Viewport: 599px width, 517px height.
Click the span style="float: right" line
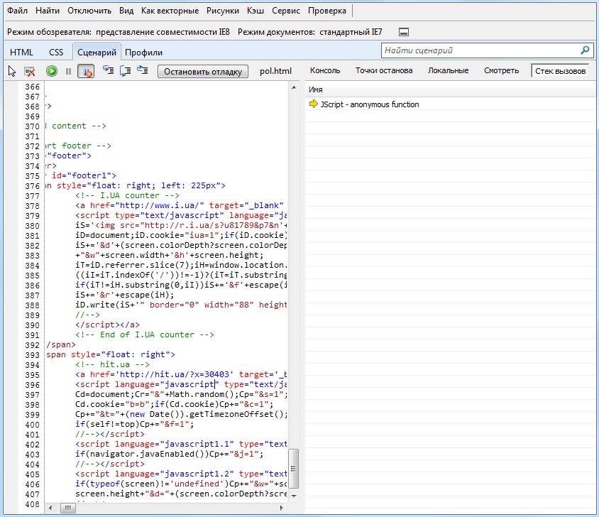point(111,354)
